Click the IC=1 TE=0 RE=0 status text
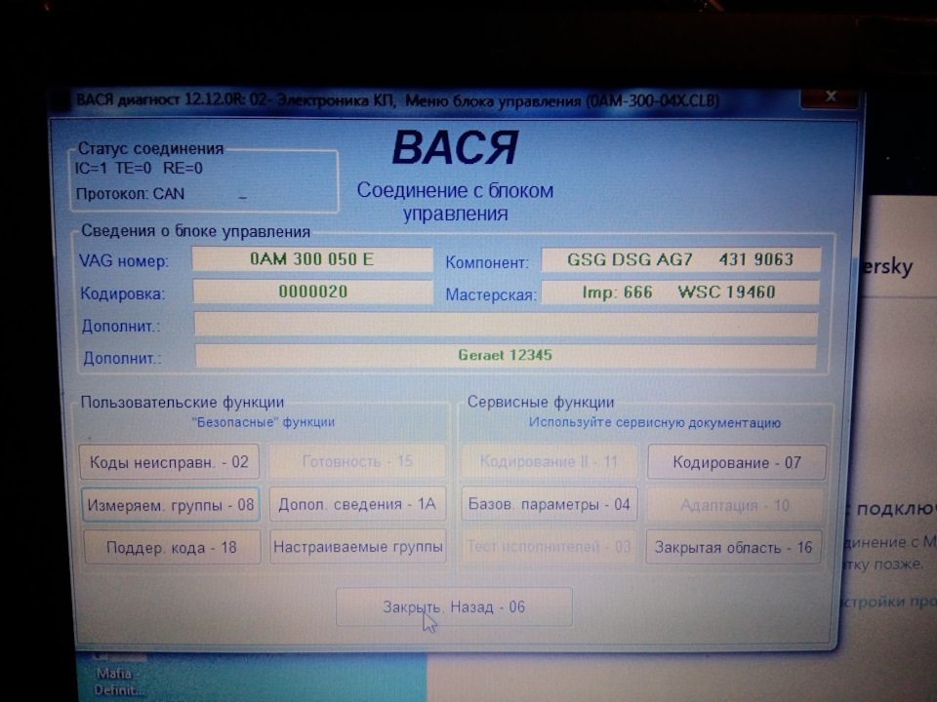 pos(139,169)
